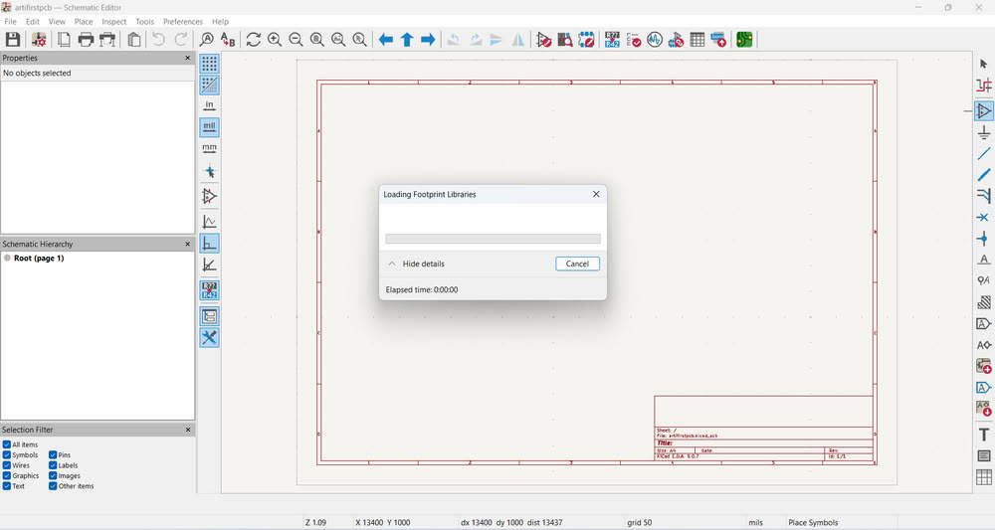Toggle the Pins filter checkbox
This screenshot has width=995, height=530.
pyautogui.click(x=54, y=455)
